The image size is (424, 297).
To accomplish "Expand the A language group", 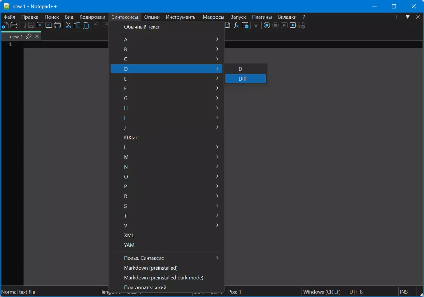I will [167, 40].
